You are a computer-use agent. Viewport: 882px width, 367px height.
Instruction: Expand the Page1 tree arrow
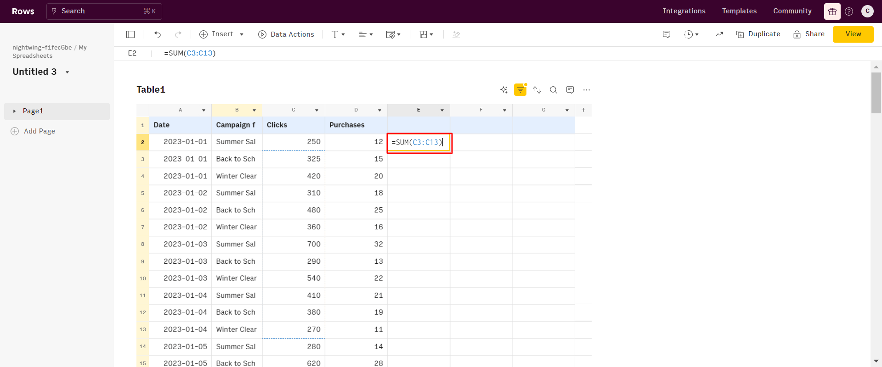pyautogui.click(x=14, y=111)
